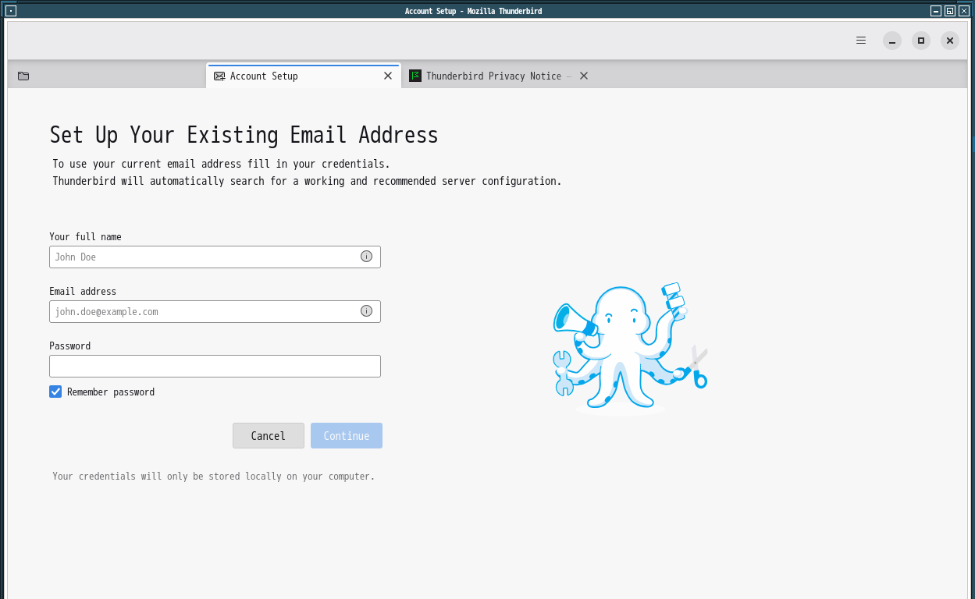Click the Privacy Notice tab favicon

tap(415, 76)
